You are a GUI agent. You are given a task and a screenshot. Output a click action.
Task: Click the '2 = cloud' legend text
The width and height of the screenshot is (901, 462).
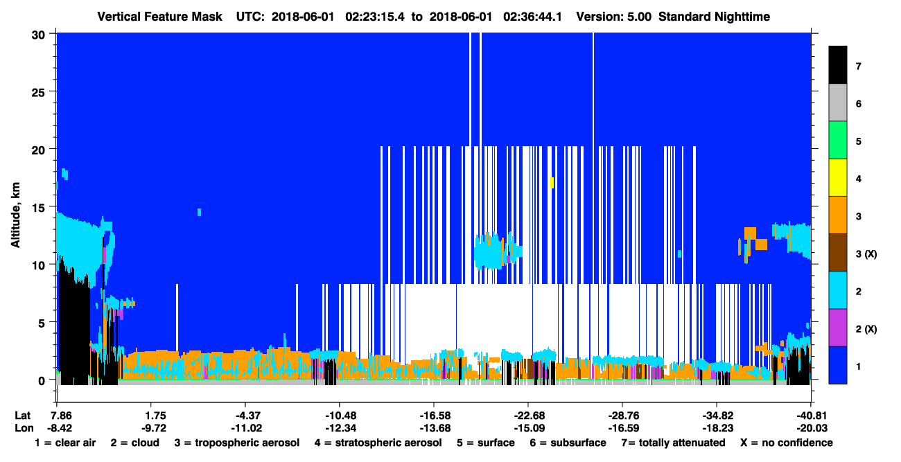(x=134, y=443)
